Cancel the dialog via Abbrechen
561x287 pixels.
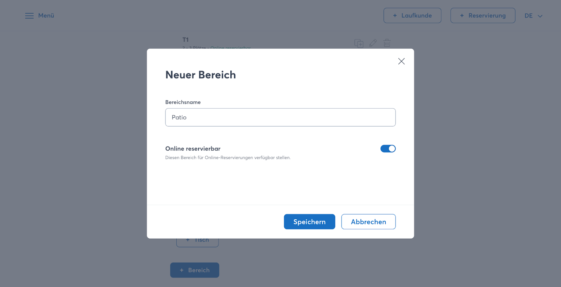[368, 222]
